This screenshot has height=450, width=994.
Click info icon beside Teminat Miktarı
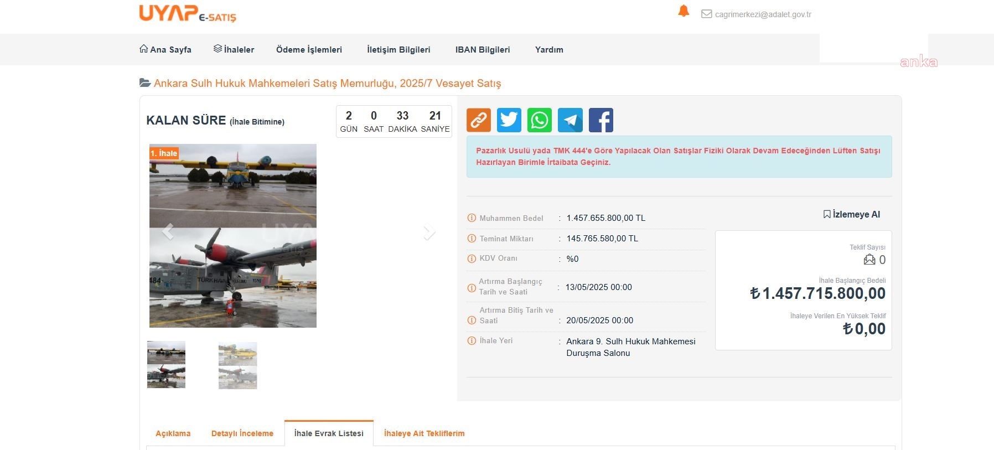(x=472, y=239)
